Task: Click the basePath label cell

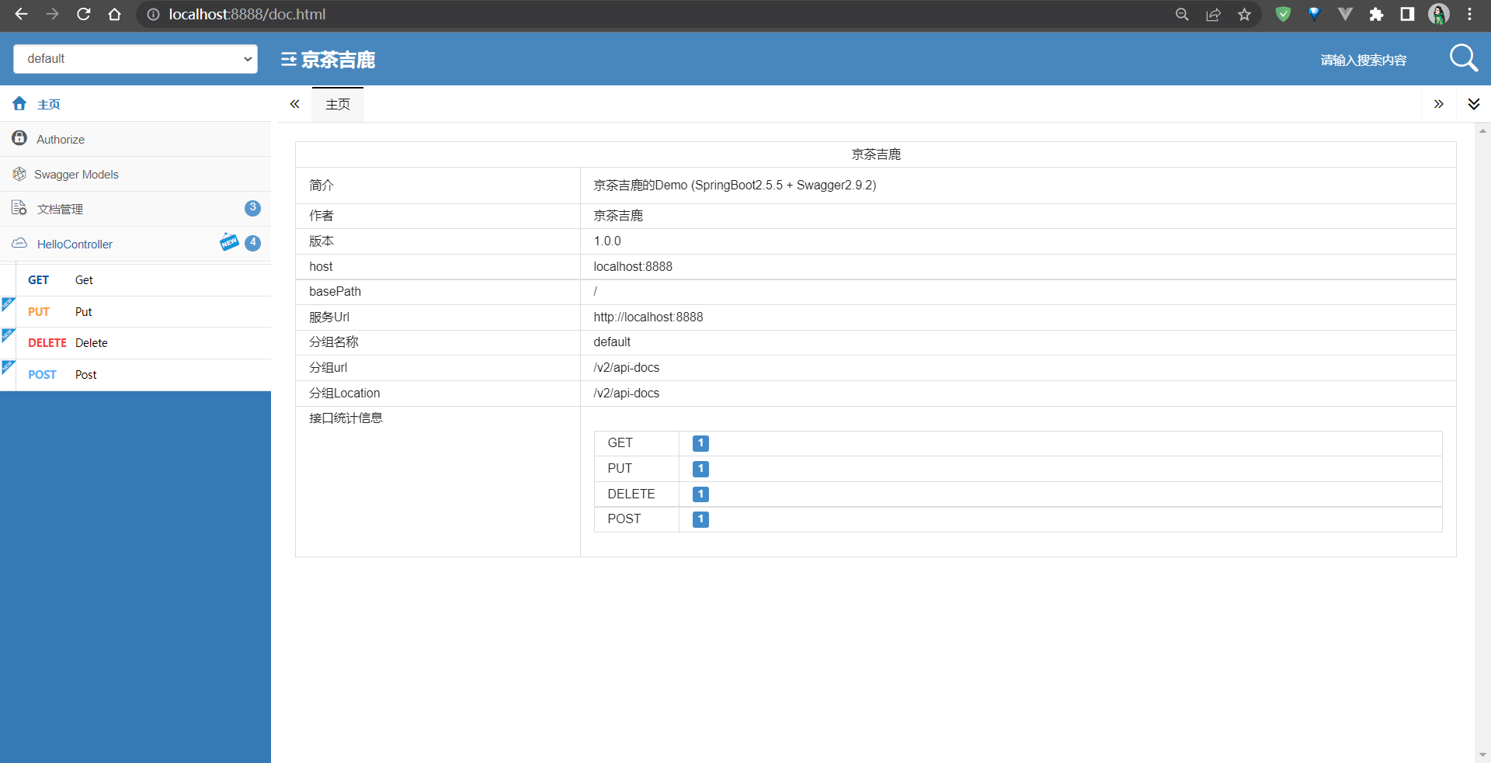Action: [x=438, y=292]
